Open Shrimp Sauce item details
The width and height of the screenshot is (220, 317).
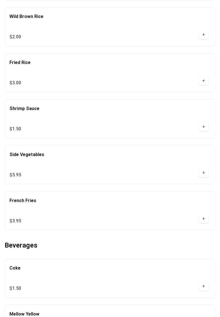(x=25, y=108)
